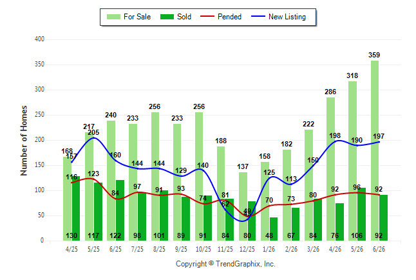The width and height of the screenshot is (416, 280).
Task: Select the For Sale legend label
Action: [137, 17]
